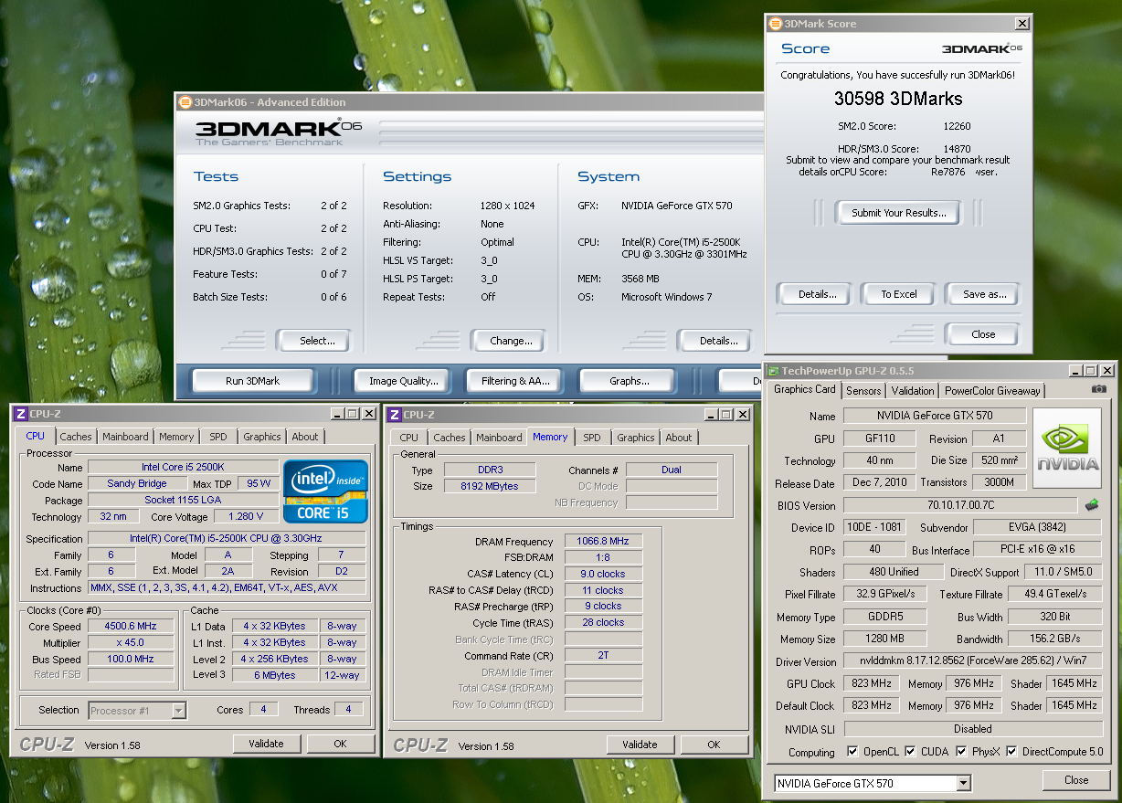Open Mainboard tab in CPU-Z processor window

pos(125,437)
